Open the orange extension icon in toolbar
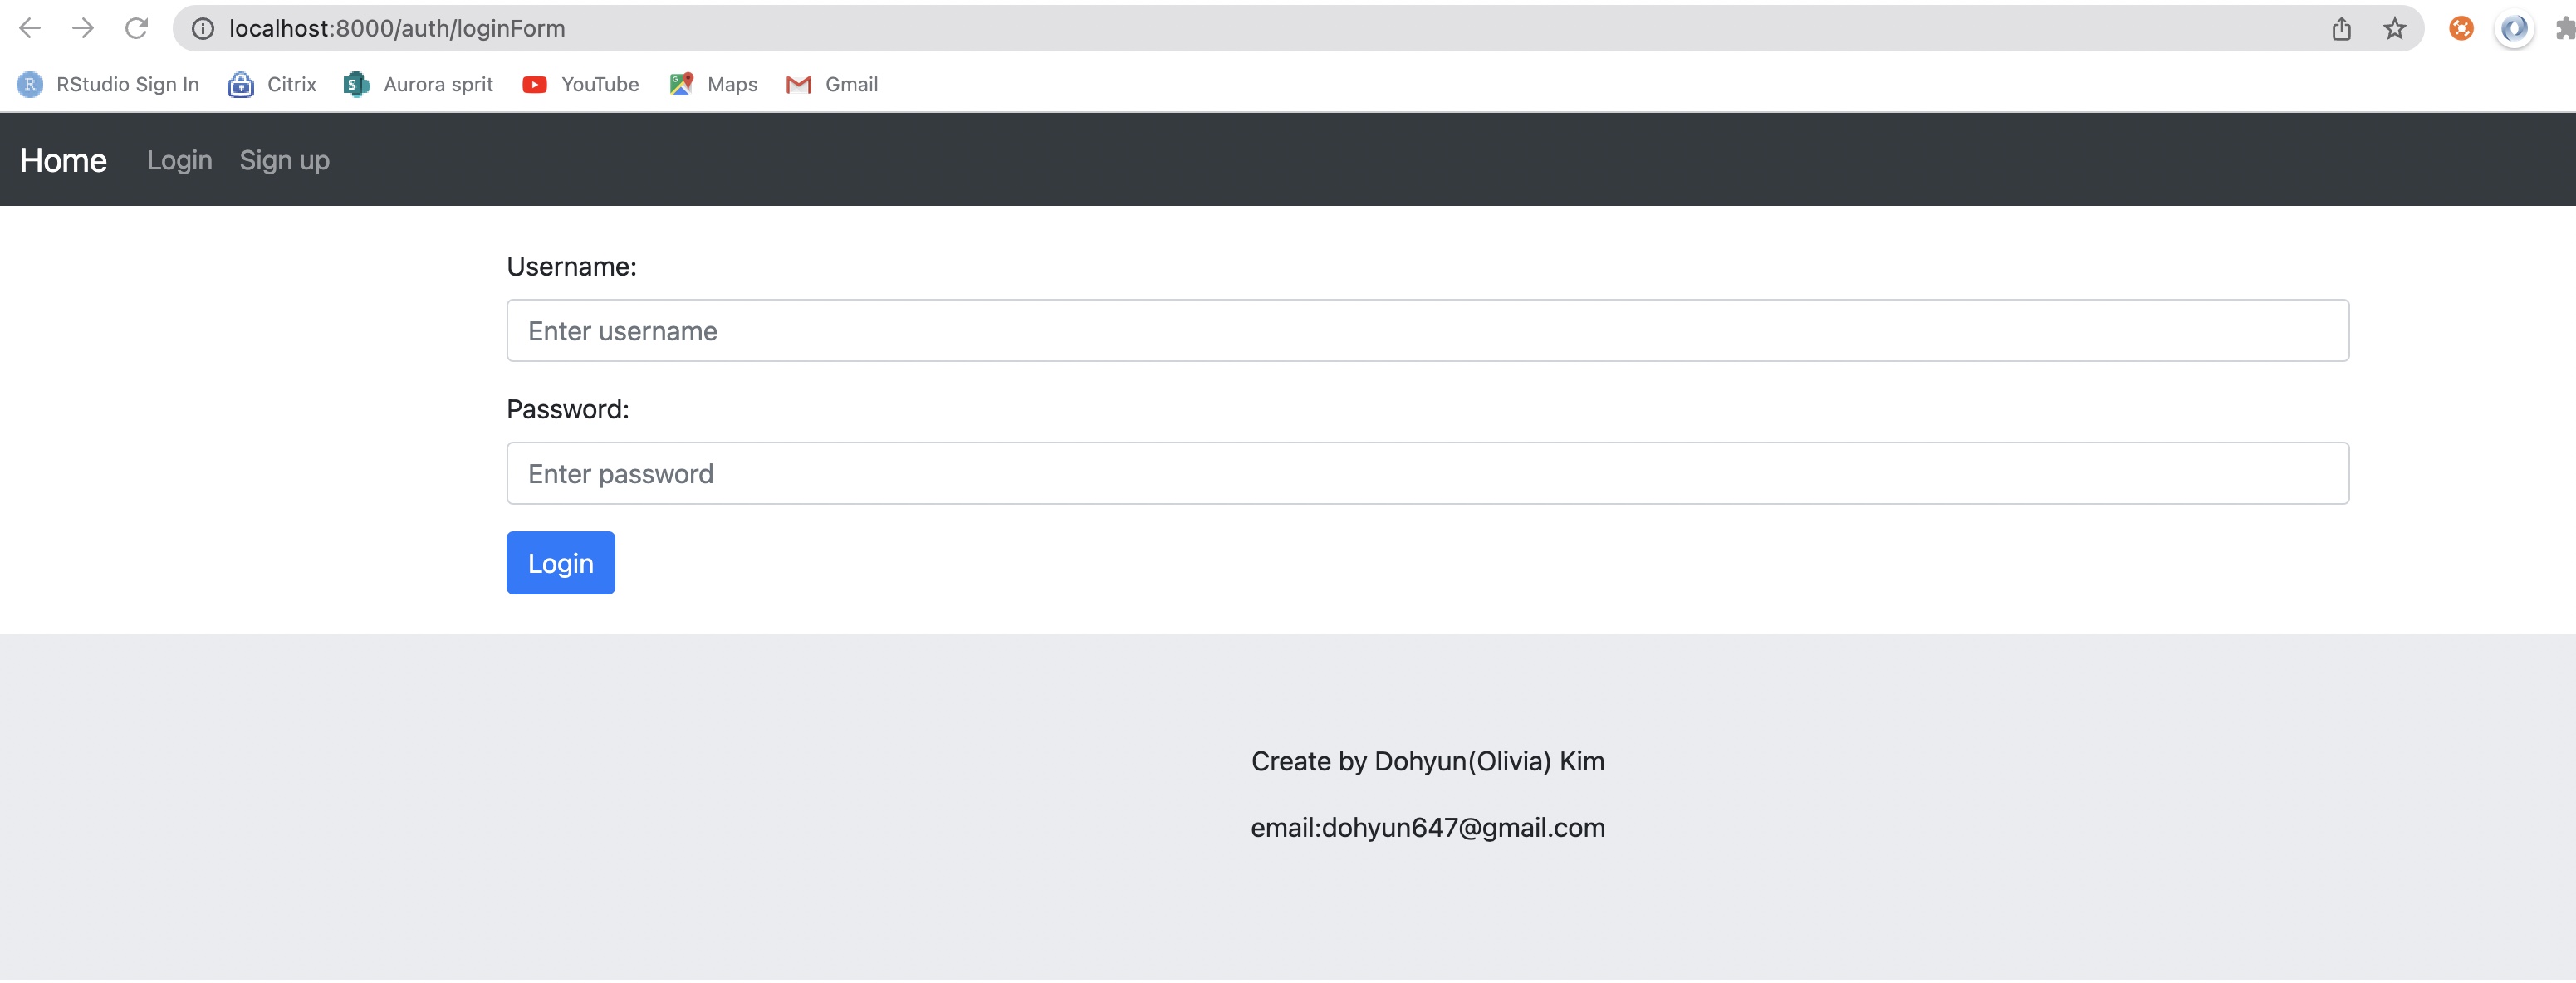This screenshot has height=983, width=2576. pos(2461,29)
